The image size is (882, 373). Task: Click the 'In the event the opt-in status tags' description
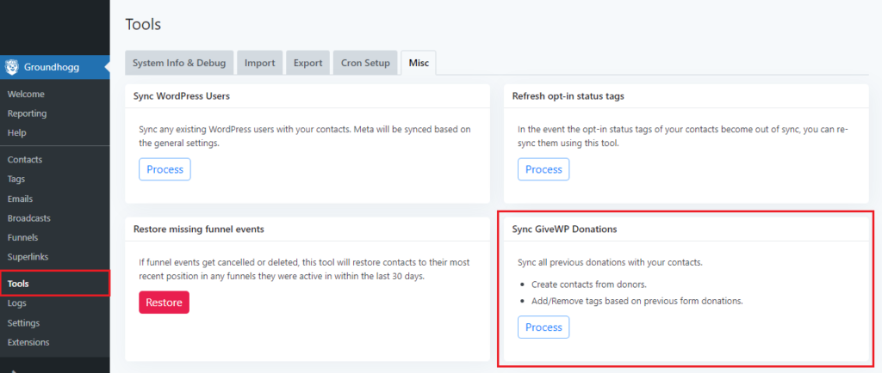pos(683,136)
